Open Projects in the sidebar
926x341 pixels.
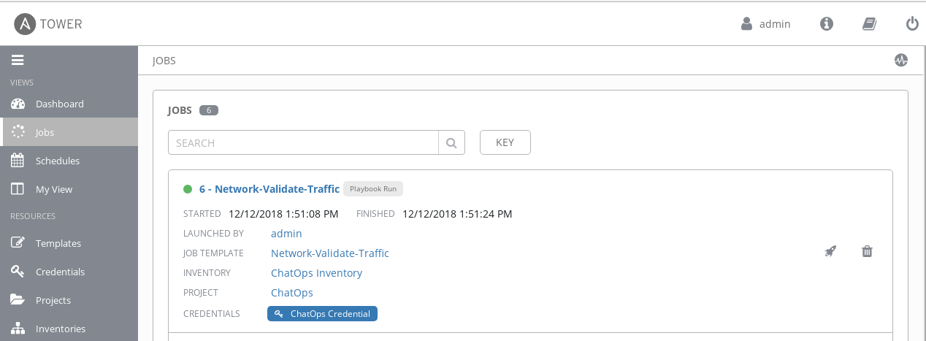click(53, 300)
